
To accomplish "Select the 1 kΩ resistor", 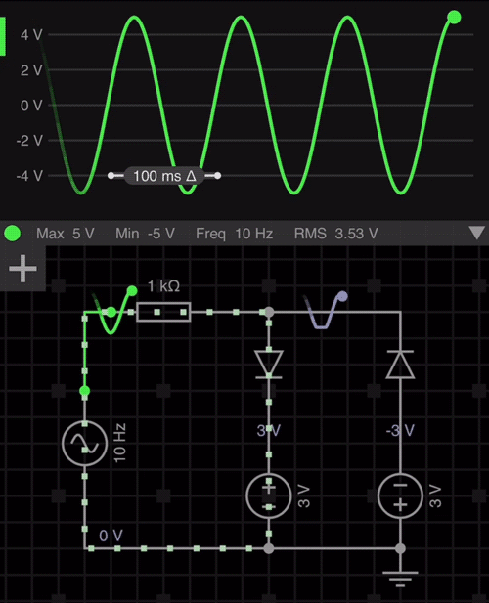I will pyautogui.click(x=163, y=312).
